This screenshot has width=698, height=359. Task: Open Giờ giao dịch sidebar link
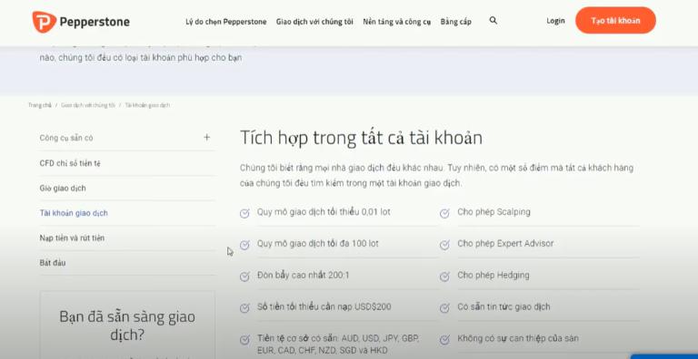coord(63,189)
